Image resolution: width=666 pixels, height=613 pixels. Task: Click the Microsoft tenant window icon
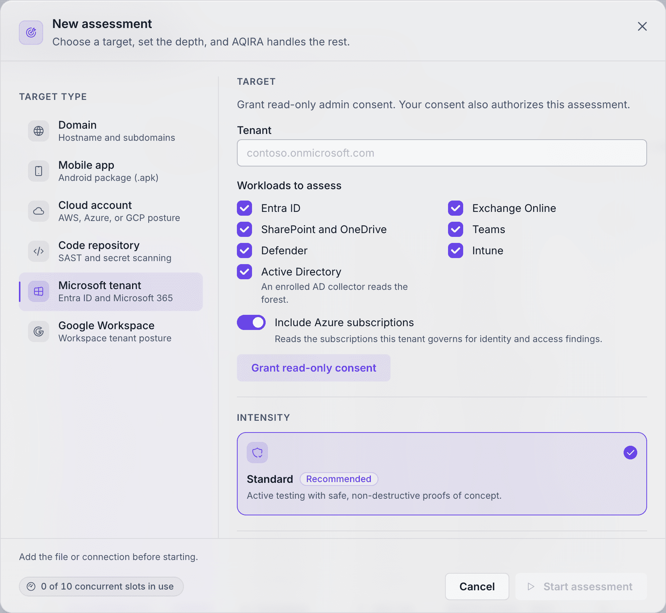39,291
